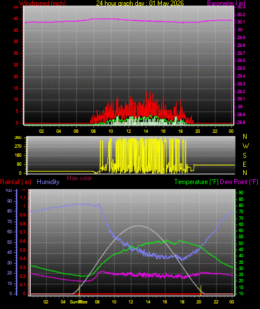Click the yellow sunrise marker line near 06
260x309 pixels.
(79, 290)
